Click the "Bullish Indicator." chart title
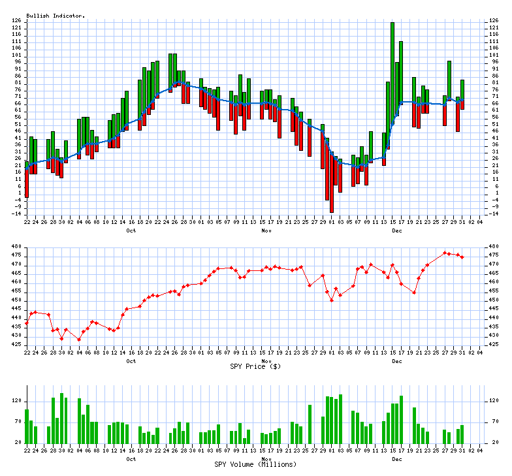Screen dimensions: 512x476 [x=56, y=15]
